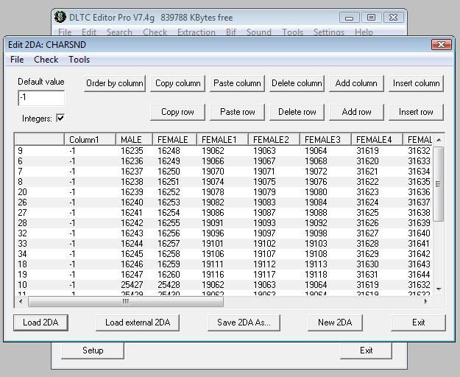Click the table's scroll up arrow
The height and width of the screenshot is (377, 460).
coord(439,140)
